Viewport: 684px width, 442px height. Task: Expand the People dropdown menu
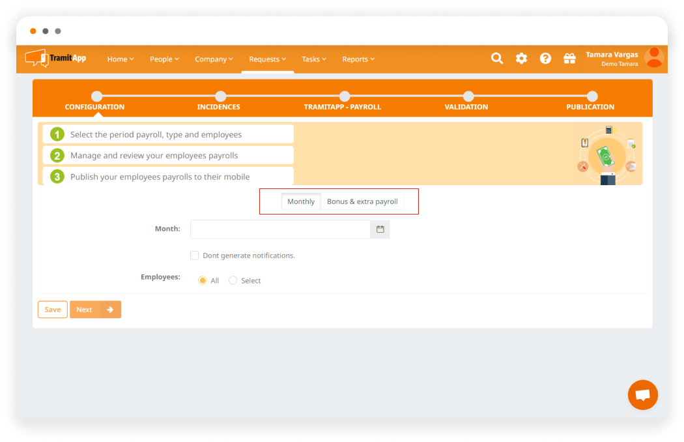(164, 59)
